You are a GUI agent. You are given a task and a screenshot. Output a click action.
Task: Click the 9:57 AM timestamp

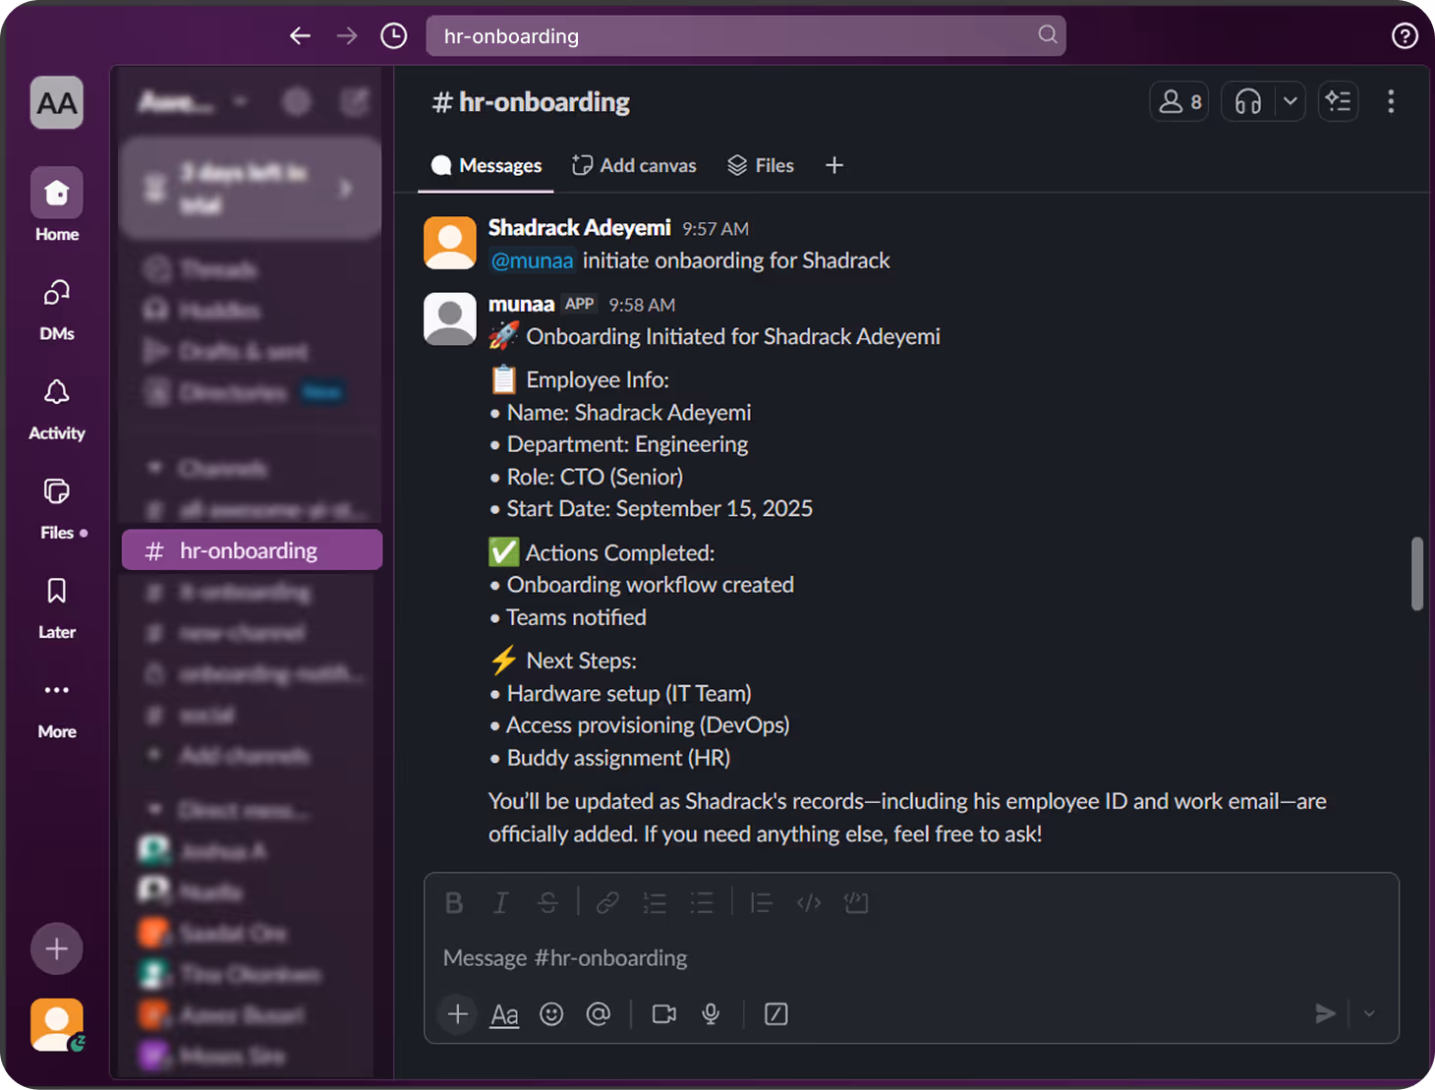pyautogui.click(x=716, y=229)
